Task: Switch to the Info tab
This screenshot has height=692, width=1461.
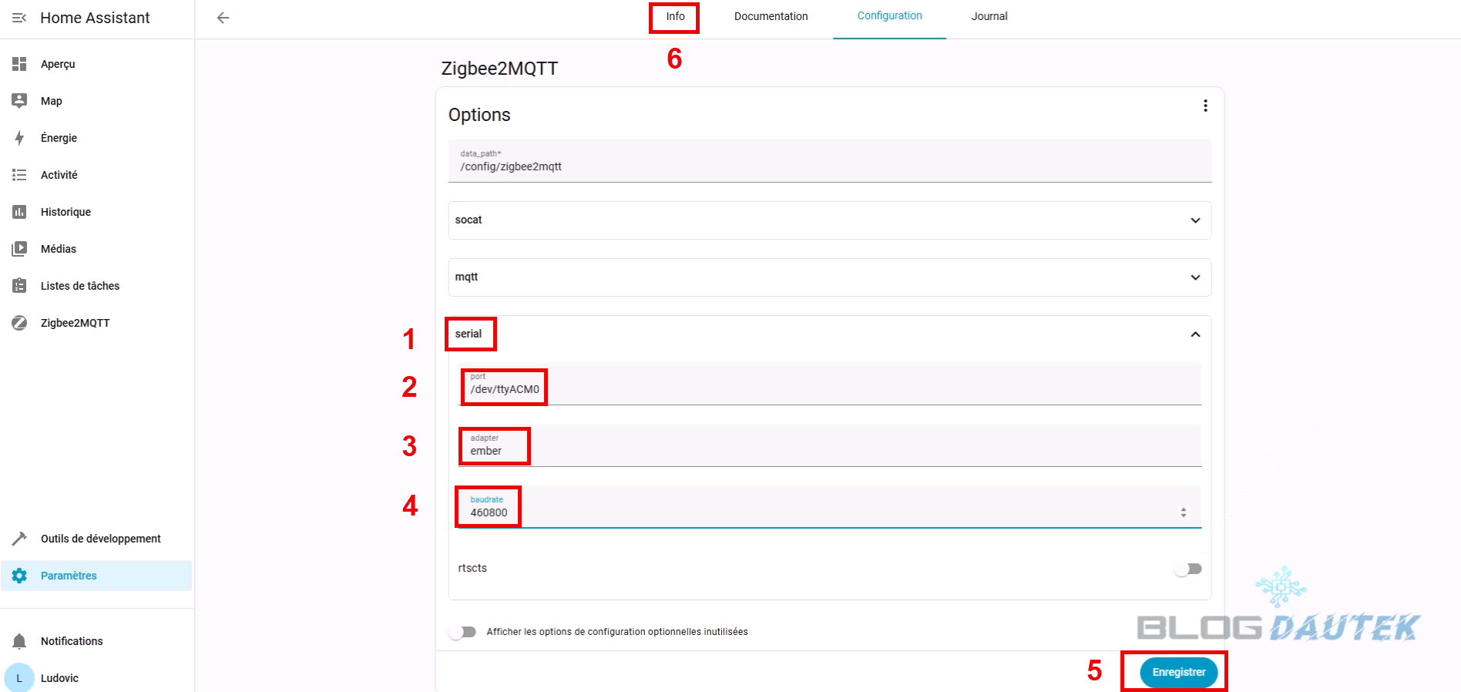Action: coord(675,16)
